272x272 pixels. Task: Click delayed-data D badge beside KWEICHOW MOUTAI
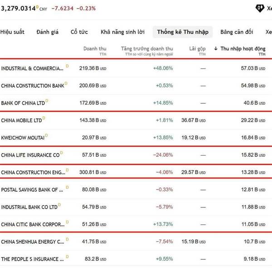[46, 135]
